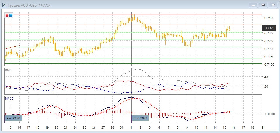Click the candlestick chart icon in title bar
280x133 pixels.
[4, 5]
